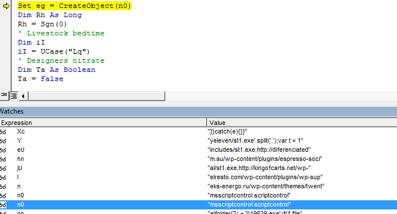Click the Procedure View button

click(4, 96)
